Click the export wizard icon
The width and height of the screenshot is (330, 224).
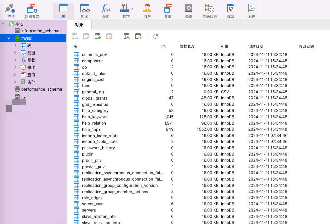138,36
